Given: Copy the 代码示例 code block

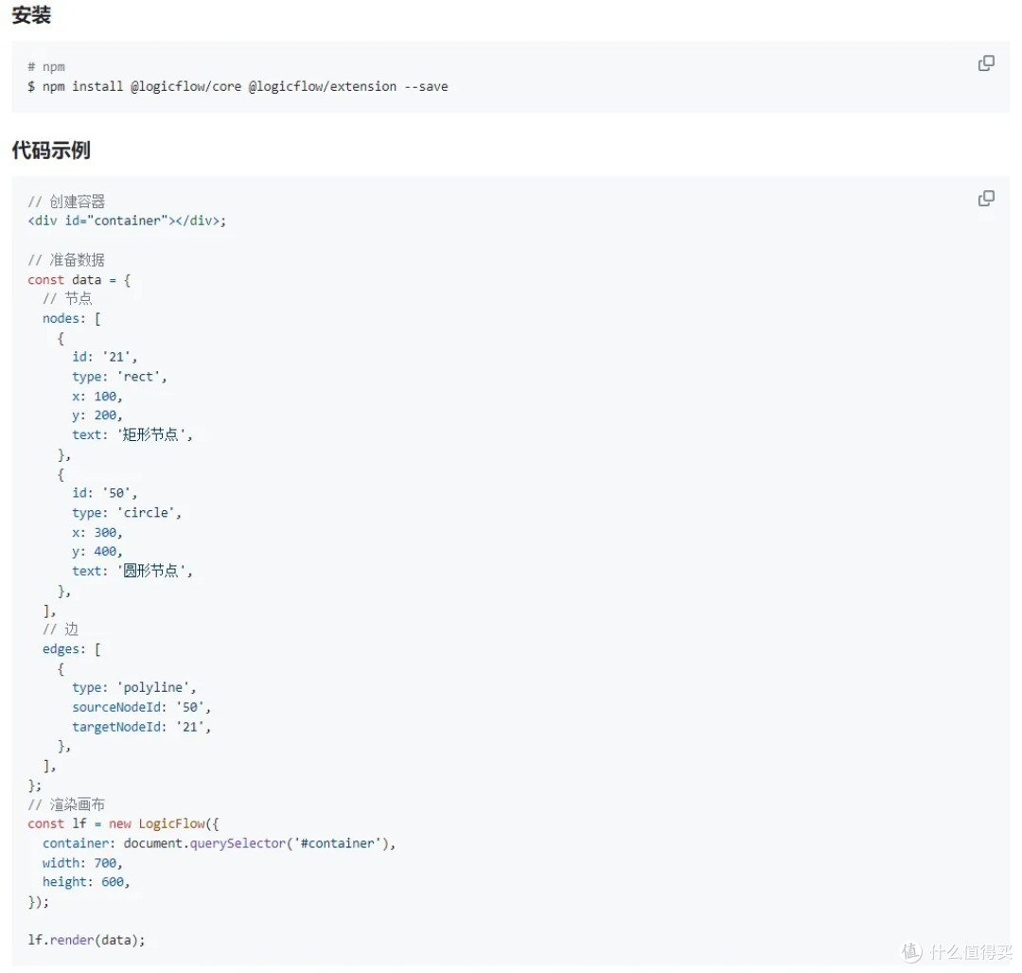Looking at the screenshot, I should pyautogui.click(x=985, y=199).
